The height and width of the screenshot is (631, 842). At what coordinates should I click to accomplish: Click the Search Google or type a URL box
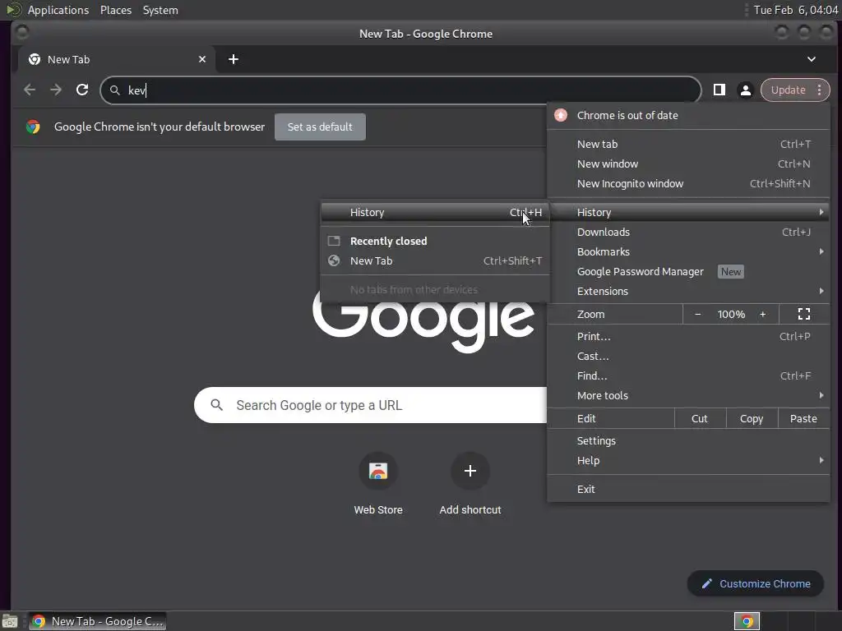click(x=371, y=405)
